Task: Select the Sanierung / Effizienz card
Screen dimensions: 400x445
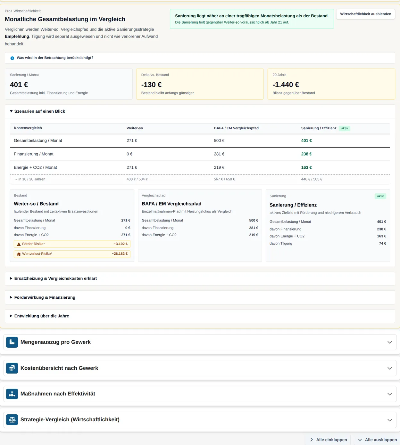Action: click(x=328, y=225)
